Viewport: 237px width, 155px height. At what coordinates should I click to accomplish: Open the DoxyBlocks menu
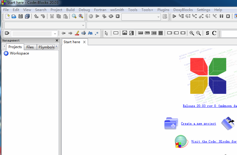183,10
